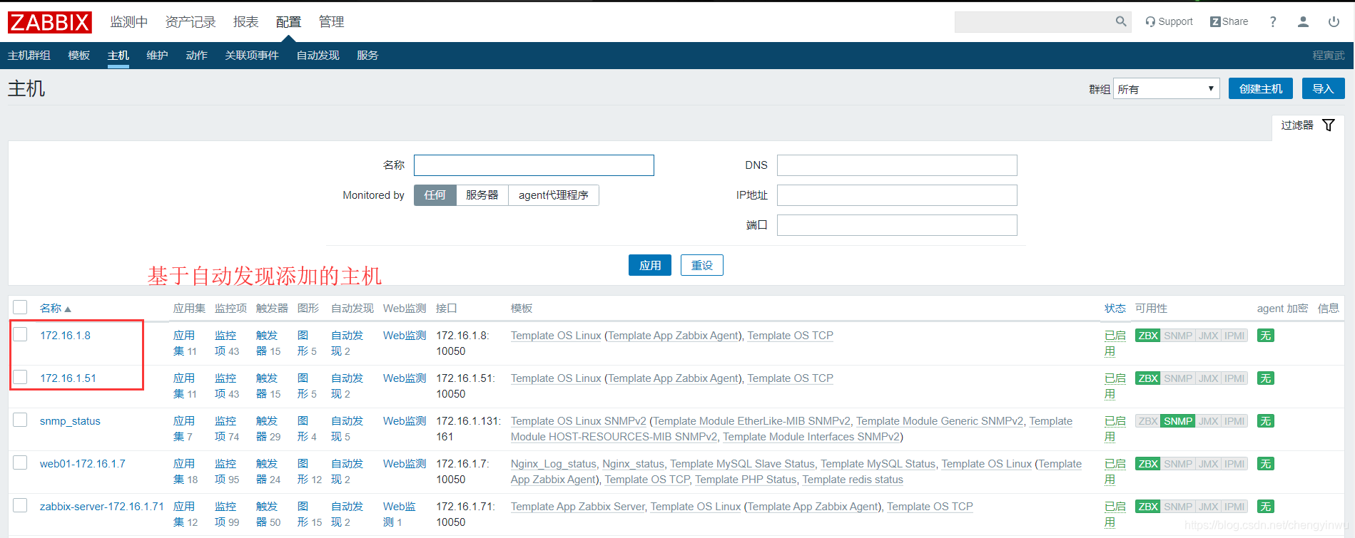Viewport: 1355px width, 538px height.
Task: Check the 172.16.1.51 host checkbox
Action: click(20, 377)
